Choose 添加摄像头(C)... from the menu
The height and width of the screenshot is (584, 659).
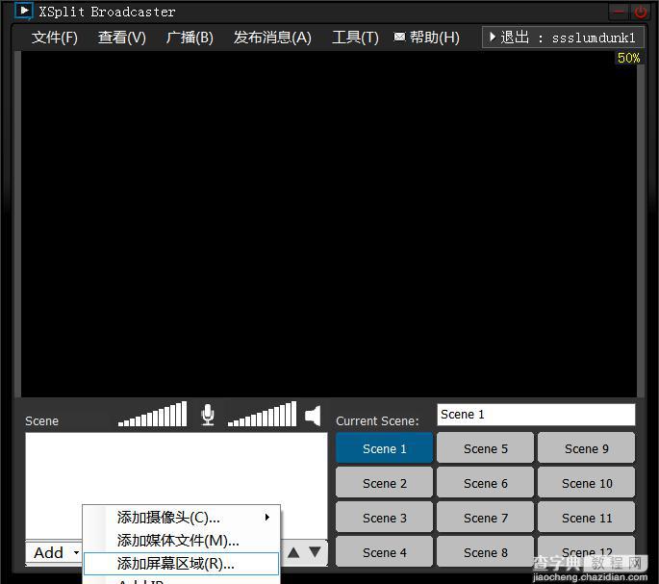[181, 518]
